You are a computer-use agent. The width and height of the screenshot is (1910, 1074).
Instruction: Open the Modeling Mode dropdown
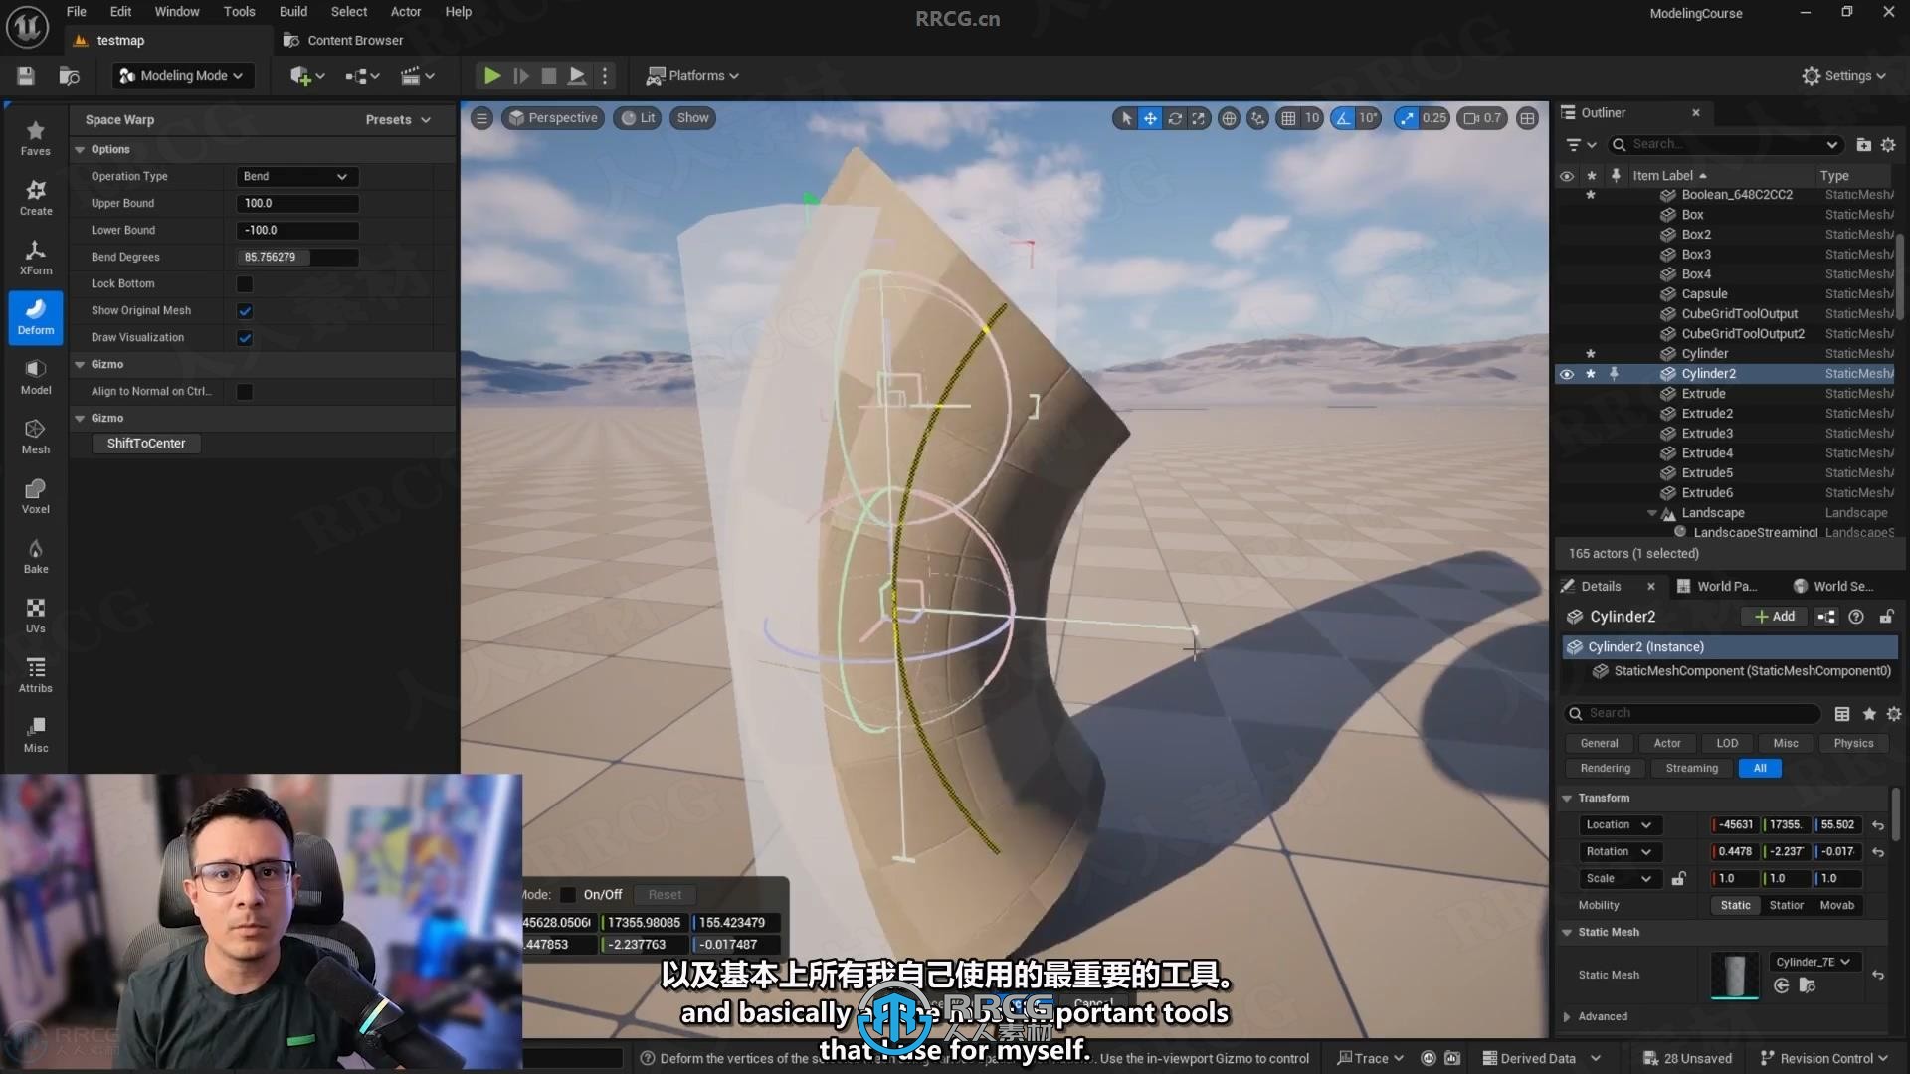(x=182, y=76)
